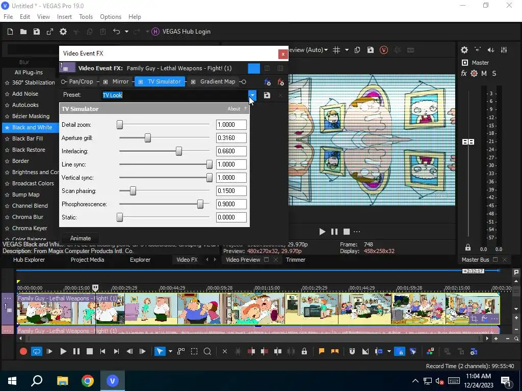Save the preview snapshot to file

(371, 50)
